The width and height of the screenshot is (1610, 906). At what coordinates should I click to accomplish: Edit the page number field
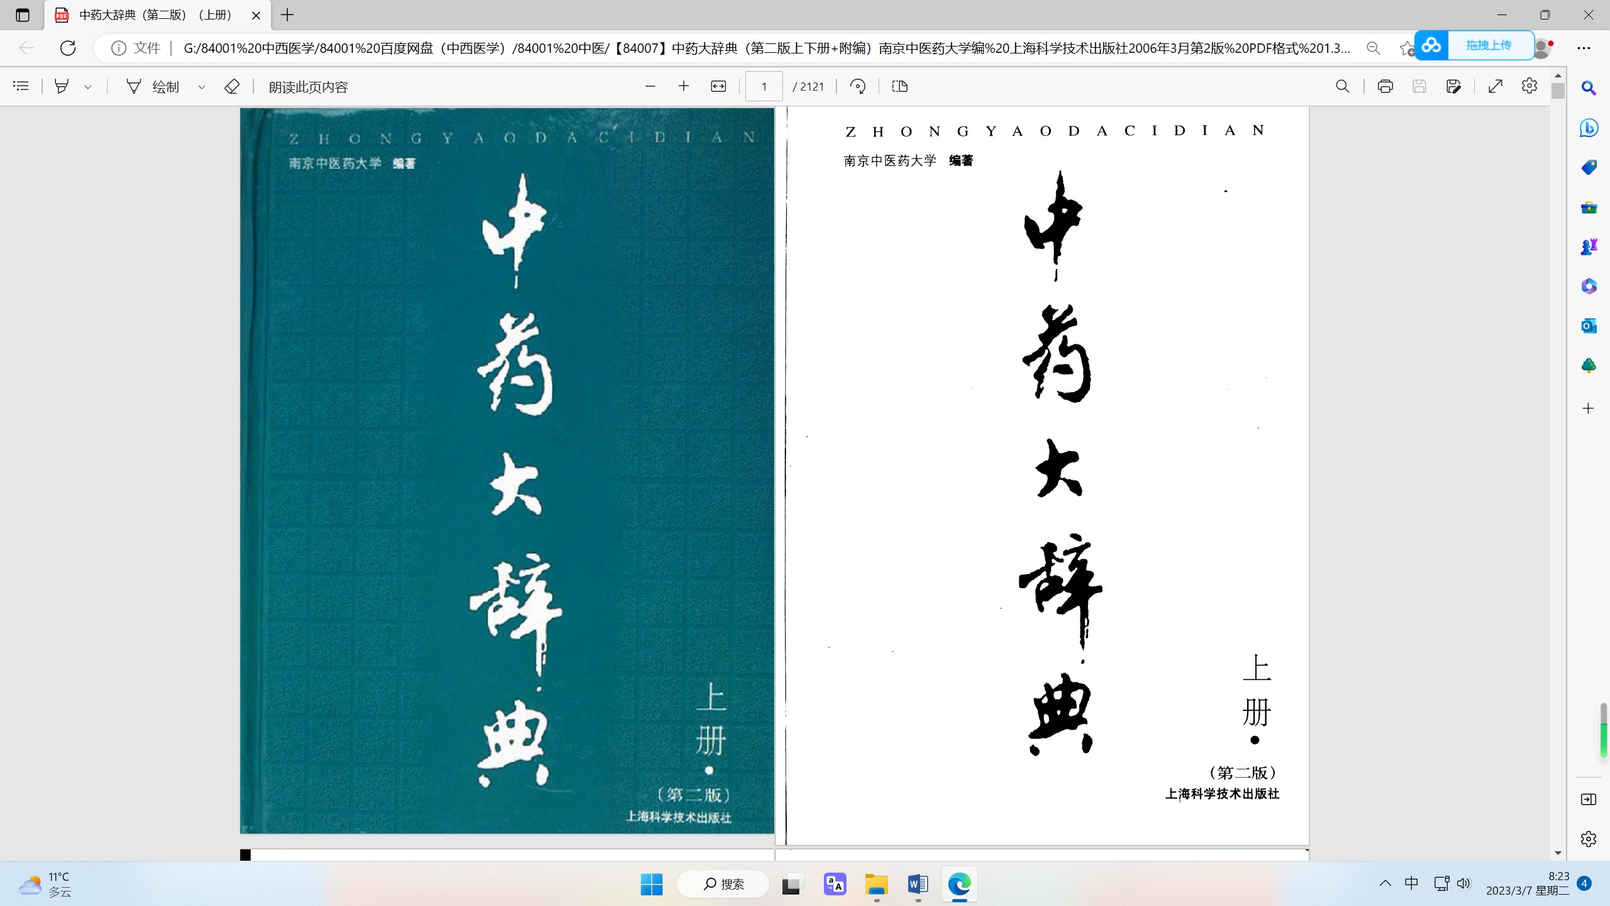coord(763,86)
